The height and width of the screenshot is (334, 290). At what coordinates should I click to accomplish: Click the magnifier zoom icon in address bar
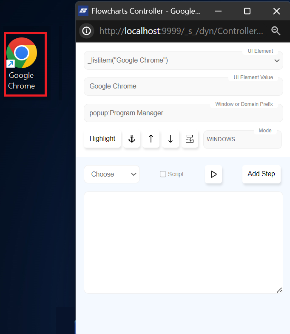[x=276, y=31]
